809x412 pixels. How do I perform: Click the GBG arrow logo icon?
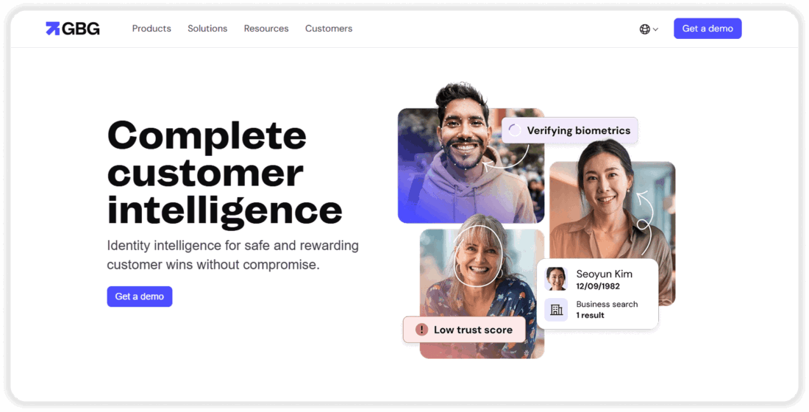click(x=53, y=29)
